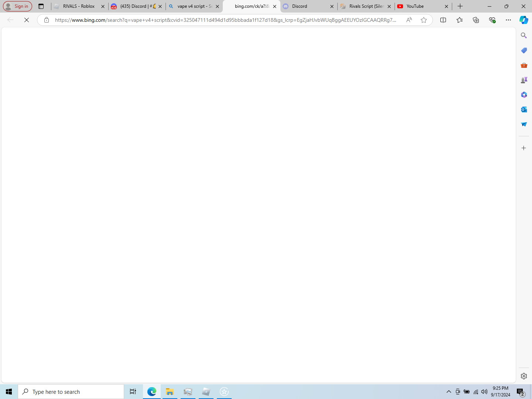
Task: Close the Rivals Script tab
Action: 389,6
